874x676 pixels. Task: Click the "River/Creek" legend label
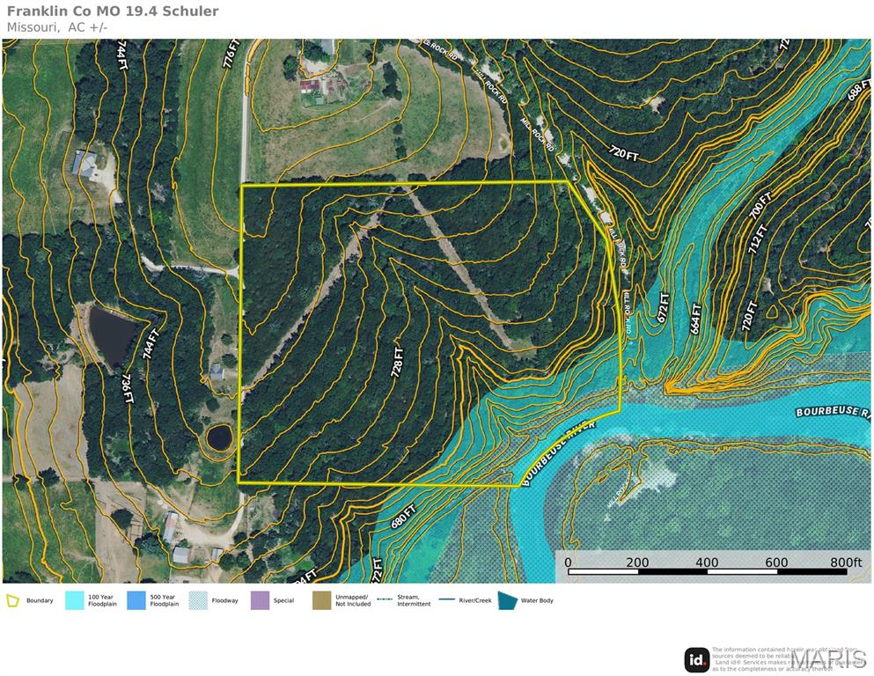pos(475,601)
